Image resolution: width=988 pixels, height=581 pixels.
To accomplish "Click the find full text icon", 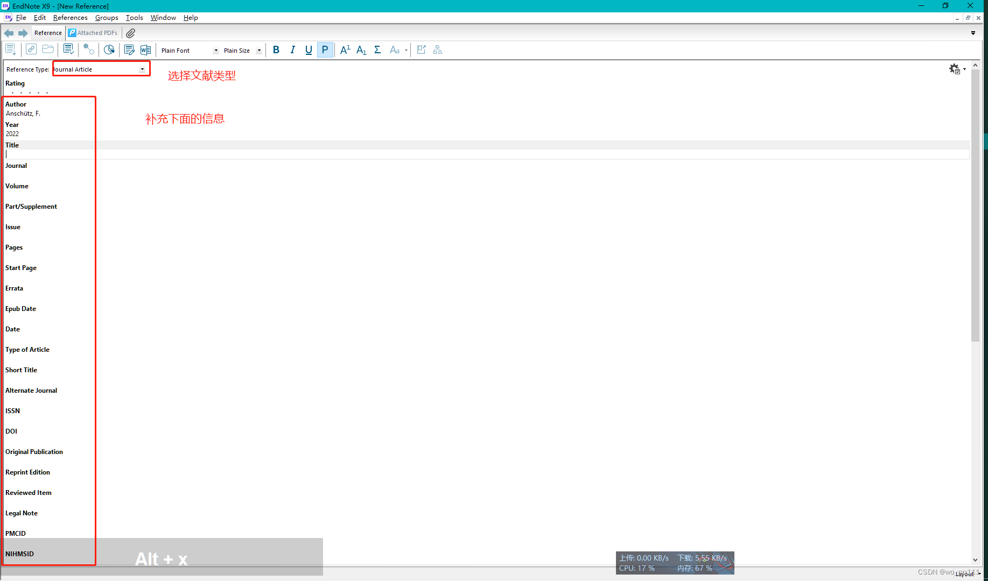I will (x=89, y=50).
